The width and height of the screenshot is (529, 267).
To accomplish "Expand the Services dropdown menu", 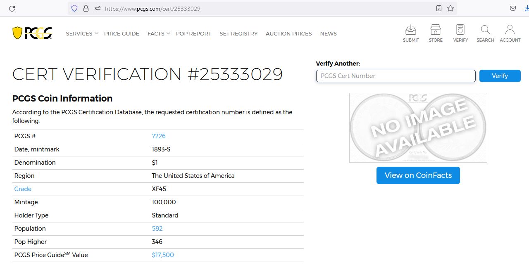I will click(82, 33).
